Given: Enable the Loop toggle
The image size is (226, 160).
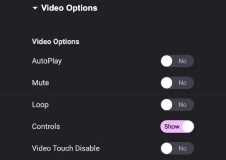Looking at the screenshot, I should pyautogui.click(x=177, y=105).
